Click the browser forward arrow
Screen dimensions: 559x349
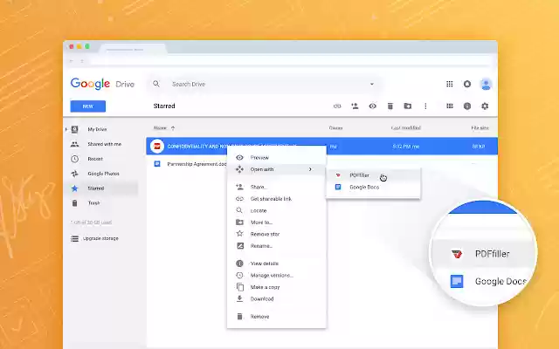coord(82,61)
